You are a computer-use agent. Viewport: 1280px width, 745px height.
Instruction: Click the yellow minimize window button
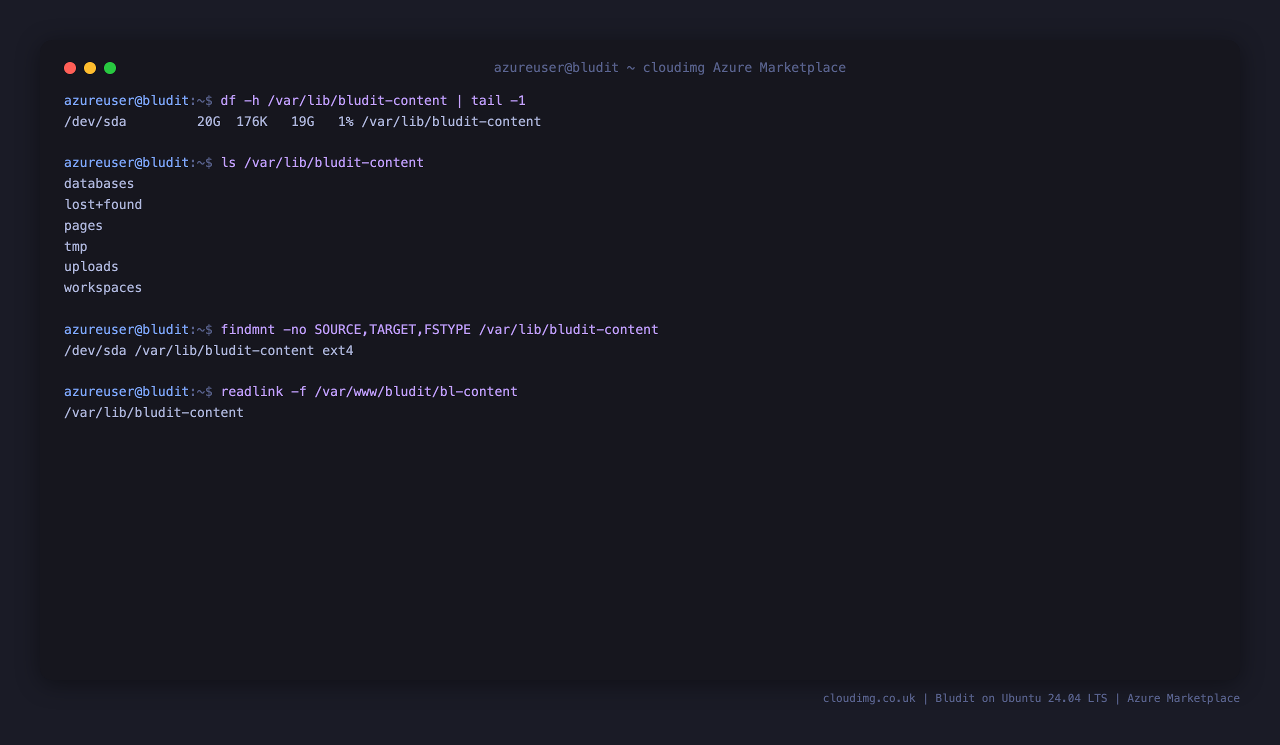(x=90, y=68)
